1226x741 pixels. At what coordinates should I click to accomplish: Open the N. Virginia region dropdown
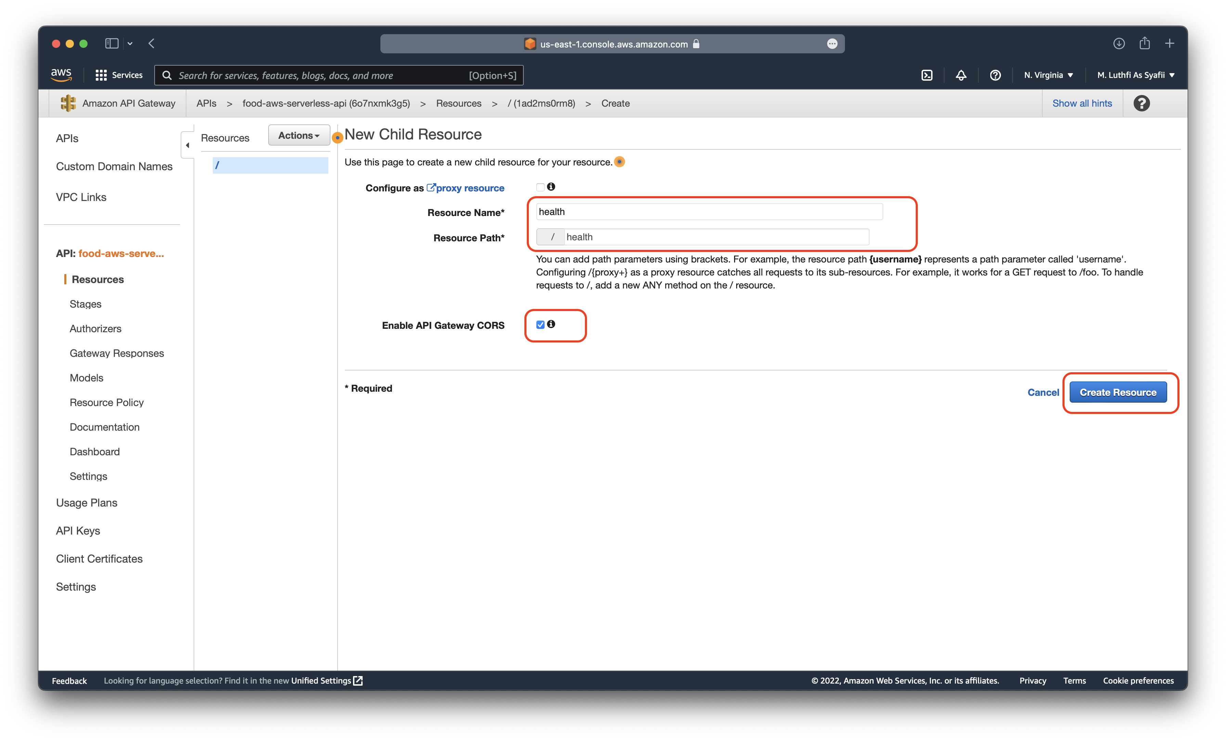[1048, 75]
